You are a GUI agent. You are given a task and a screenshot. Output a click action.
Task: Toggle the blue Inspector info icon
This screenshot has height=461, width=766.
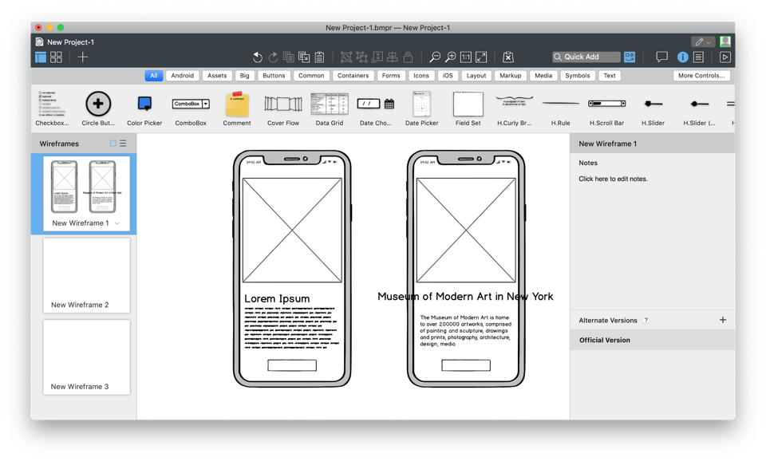point(683,57)
